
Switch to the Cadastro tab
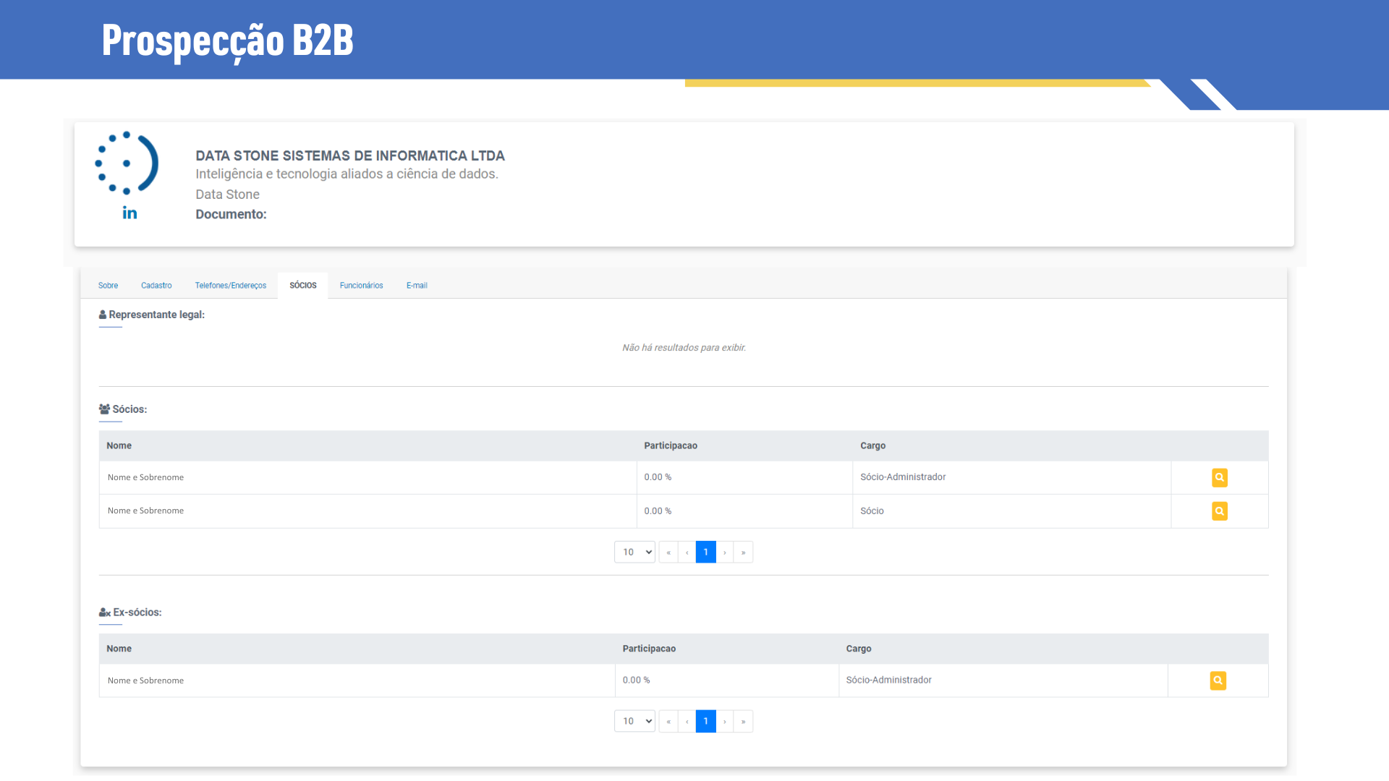pyautogui.click(x=156, y=286)
